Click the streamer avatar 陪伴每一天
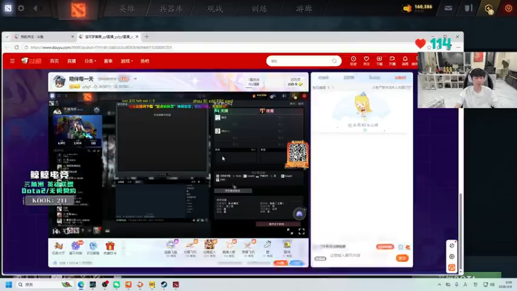The image size is (517, 291). pyautogui.click(x=59, y=81)
